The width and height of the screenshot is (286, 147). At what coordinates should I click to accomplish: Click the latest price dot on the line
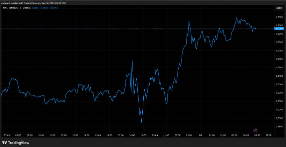click(x=255, y=28)
